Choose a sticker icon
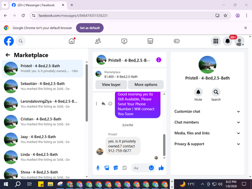Viewport: 252px width, 189px height. point(115,168)
